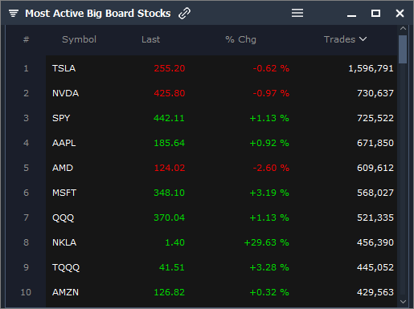Maximize the Most Active panel
This screenshot has width=414, height=309.
[x=375, y=13]
